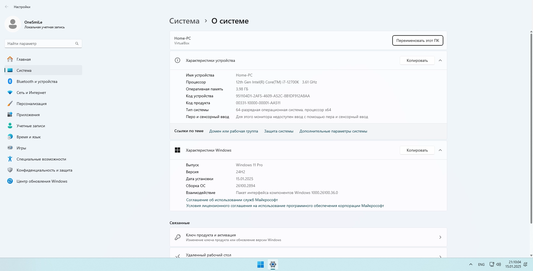This screenshot has width=533, height=271.
Task: Click the vertical scrollbar on the right
Action: [531, 128]
